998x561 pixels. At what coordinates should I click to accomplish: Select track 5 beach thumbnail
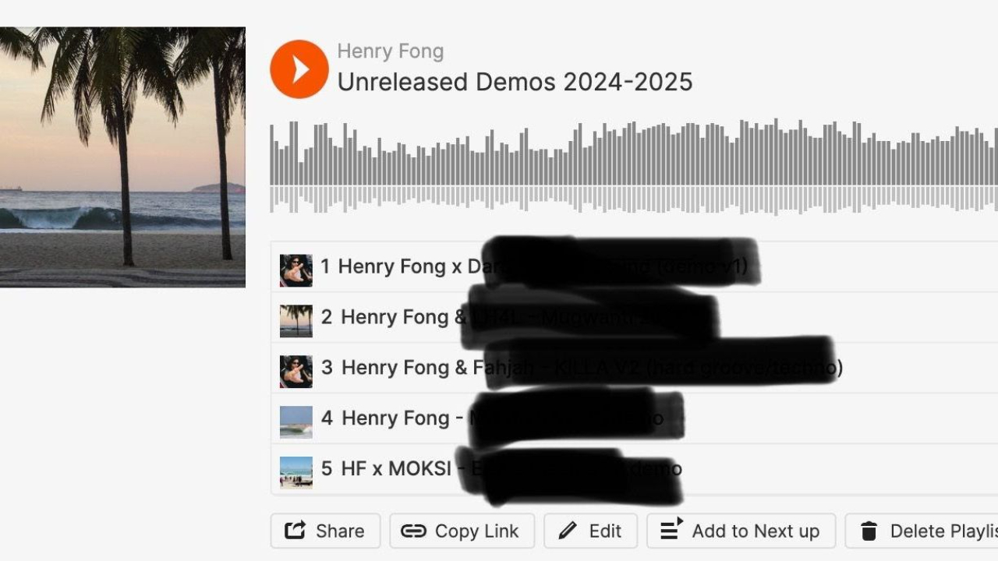296,472
